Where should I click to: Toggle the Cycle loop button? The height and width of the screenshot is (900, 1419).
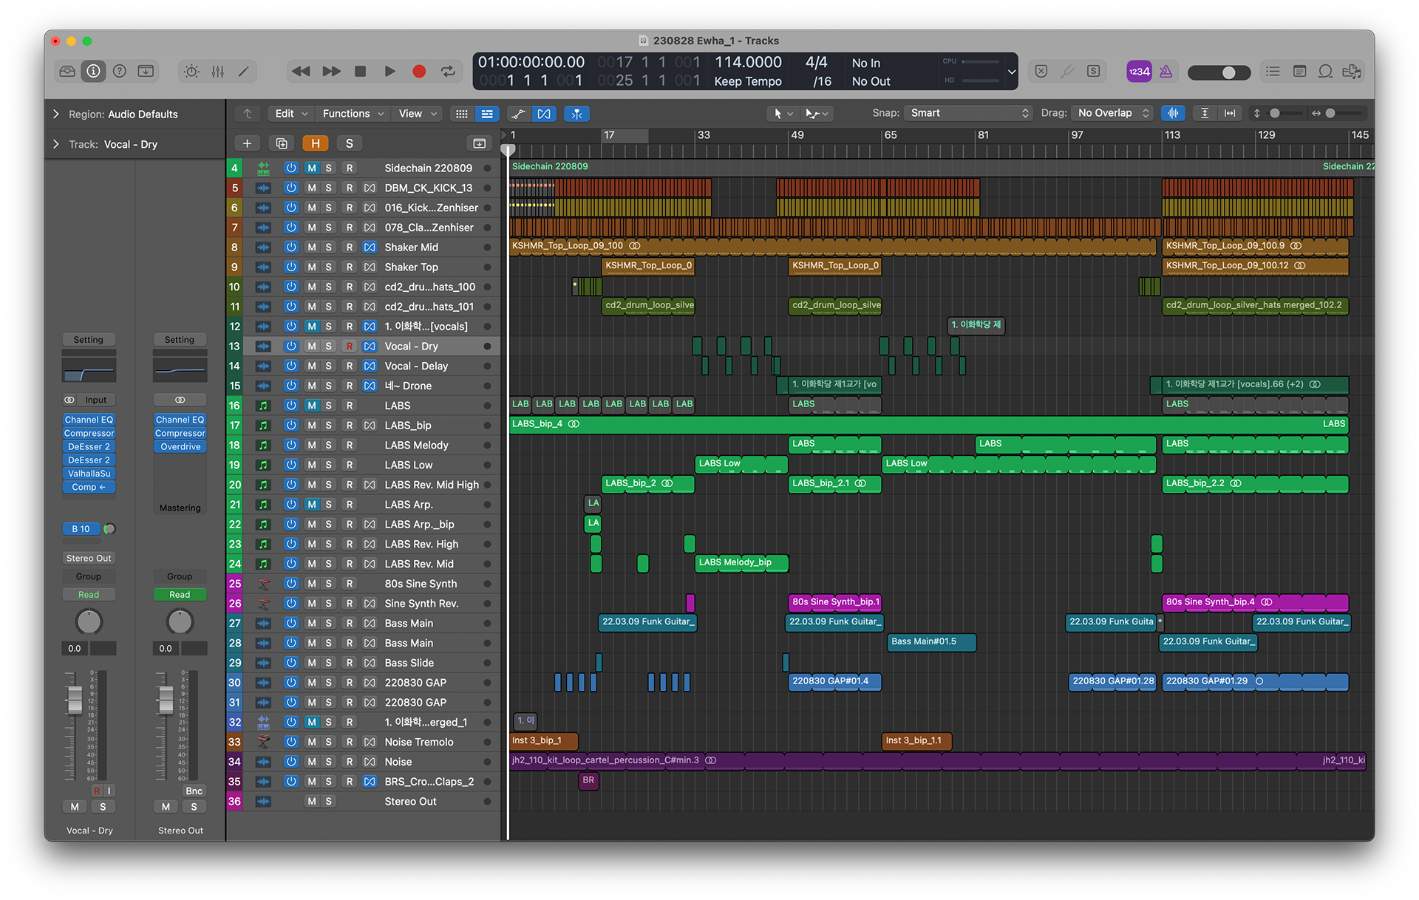(x=448, y=71)
